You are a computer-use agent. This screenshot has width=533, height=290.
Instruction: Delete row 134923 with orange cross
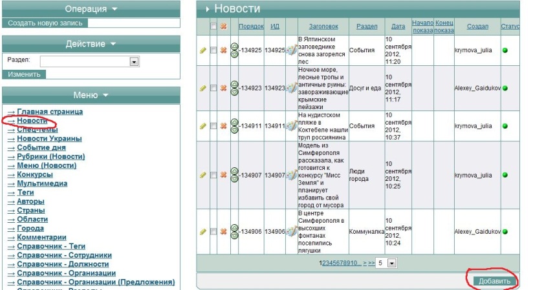(x=223, y=88)
